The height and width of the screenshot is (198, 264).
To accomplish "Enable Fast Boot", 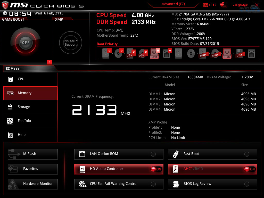I will tap(247, 154).
